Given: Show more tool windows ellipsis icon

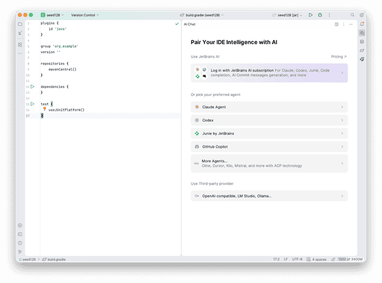Looking at the screenshot, I should tap(20, 53).
